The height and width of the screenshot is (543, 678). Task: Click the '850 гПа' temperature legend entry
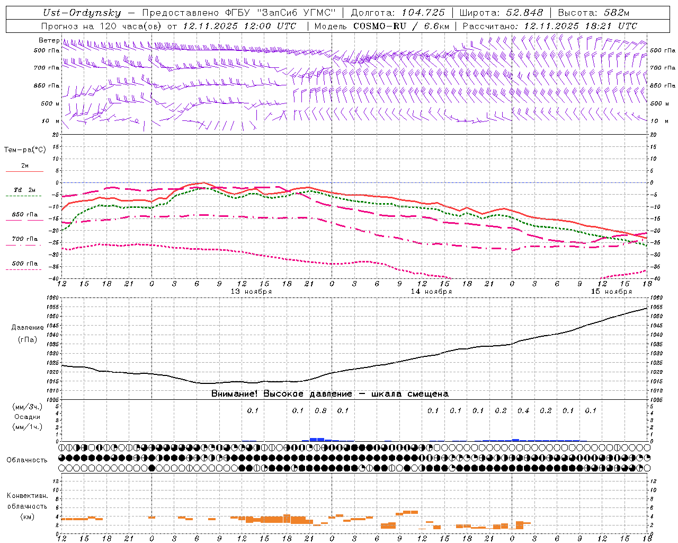pyautogui.click(x=24, y=215)
